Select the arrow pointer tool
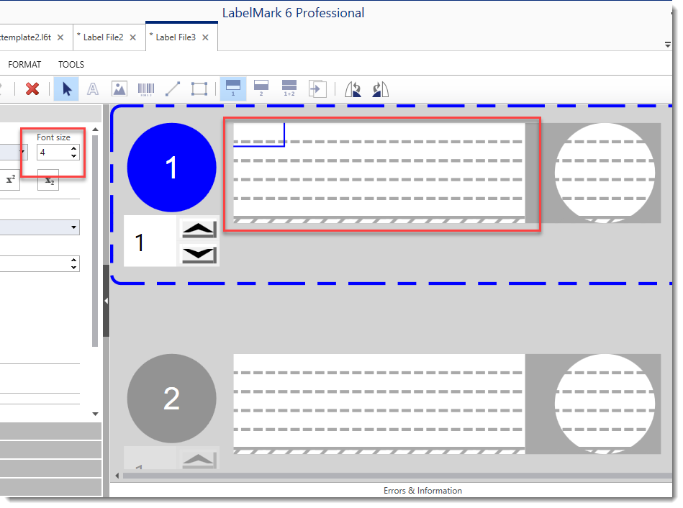This screenshot has width=683, height=508. 67,89
